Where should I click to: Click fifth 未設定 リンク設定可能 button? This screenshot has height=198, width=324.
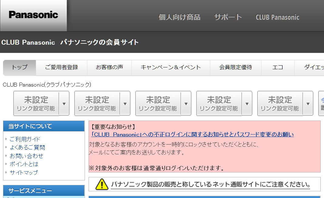coord(280,104)
